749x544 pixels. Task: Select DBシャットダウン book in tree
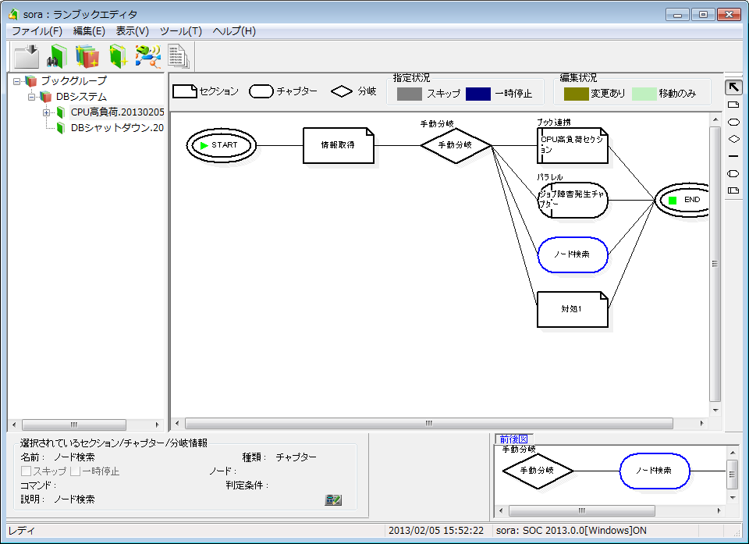click(x=117, y=128)
